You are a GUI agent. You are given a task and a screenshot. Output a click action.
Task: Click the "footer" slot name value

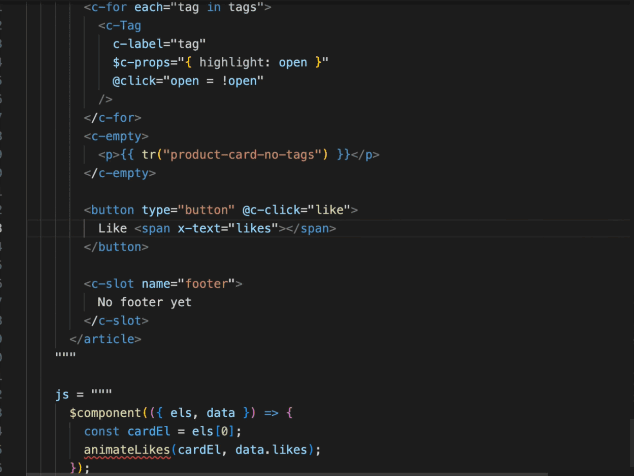(x=206, y=284)
